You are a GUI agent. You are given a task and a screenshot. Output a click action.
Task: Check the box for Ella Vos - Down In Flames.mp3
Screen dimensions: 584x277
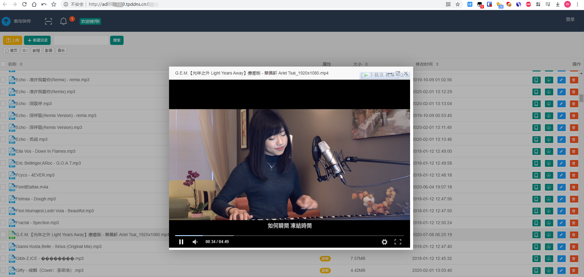(3, 151)
